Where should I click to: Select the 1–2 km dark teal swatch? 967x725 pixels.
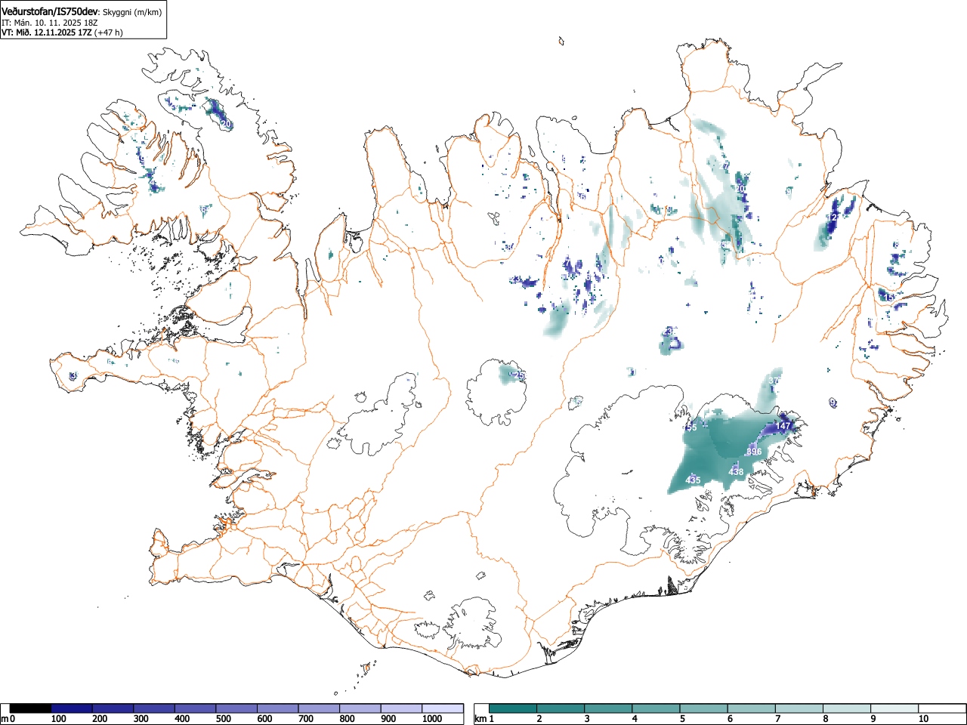tap(513, 708)
